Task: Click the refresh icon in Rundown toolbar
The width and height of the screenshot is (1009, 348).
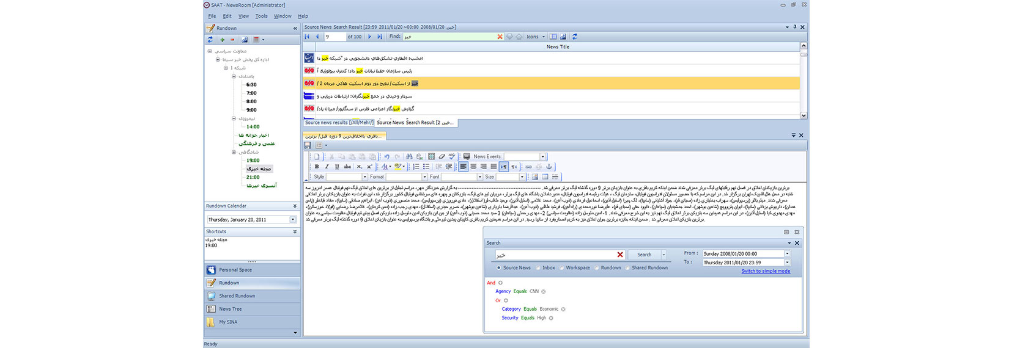Action: 210,40
